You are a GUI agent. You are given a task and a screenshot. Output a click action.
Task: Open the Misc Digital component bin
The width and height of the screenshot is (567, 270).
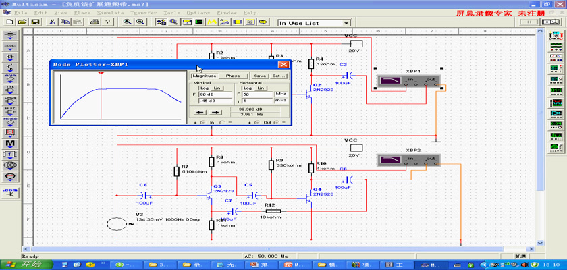[x=11, y=111]
